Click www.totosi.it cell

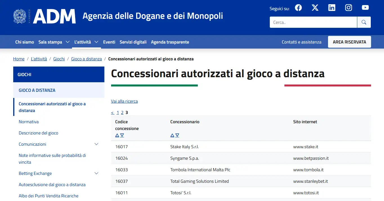coord(306,193)
